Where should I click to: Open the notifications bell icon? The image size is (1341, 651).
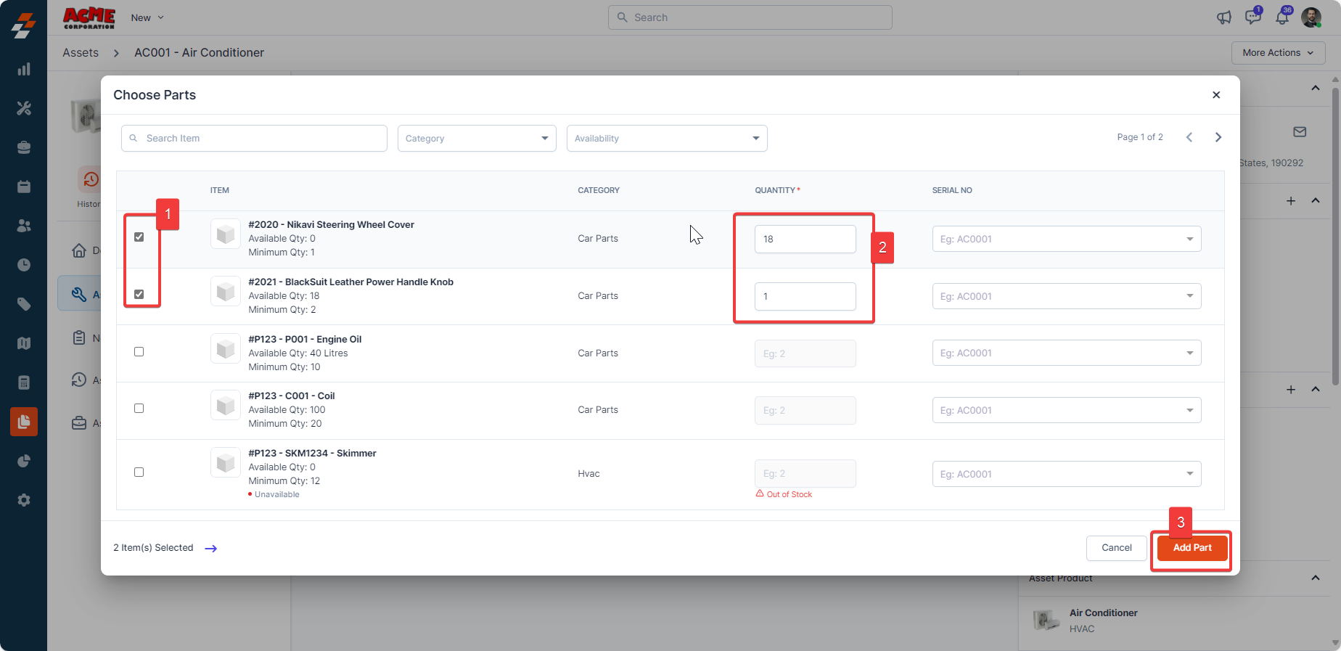pyautogui.click(x=1283, y=17)
